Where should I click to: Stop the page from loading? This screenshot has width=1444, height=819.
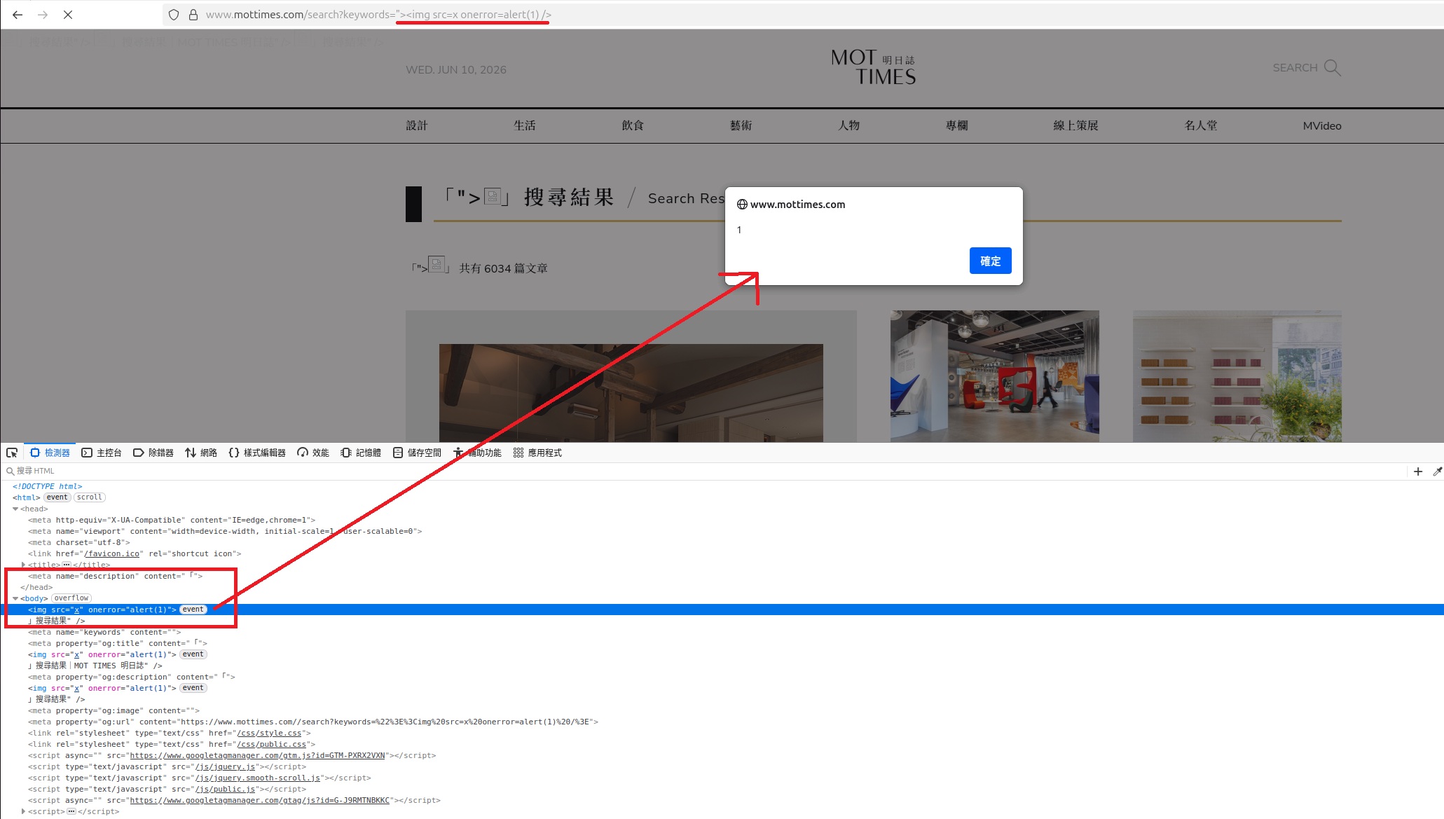pos(68,15)
